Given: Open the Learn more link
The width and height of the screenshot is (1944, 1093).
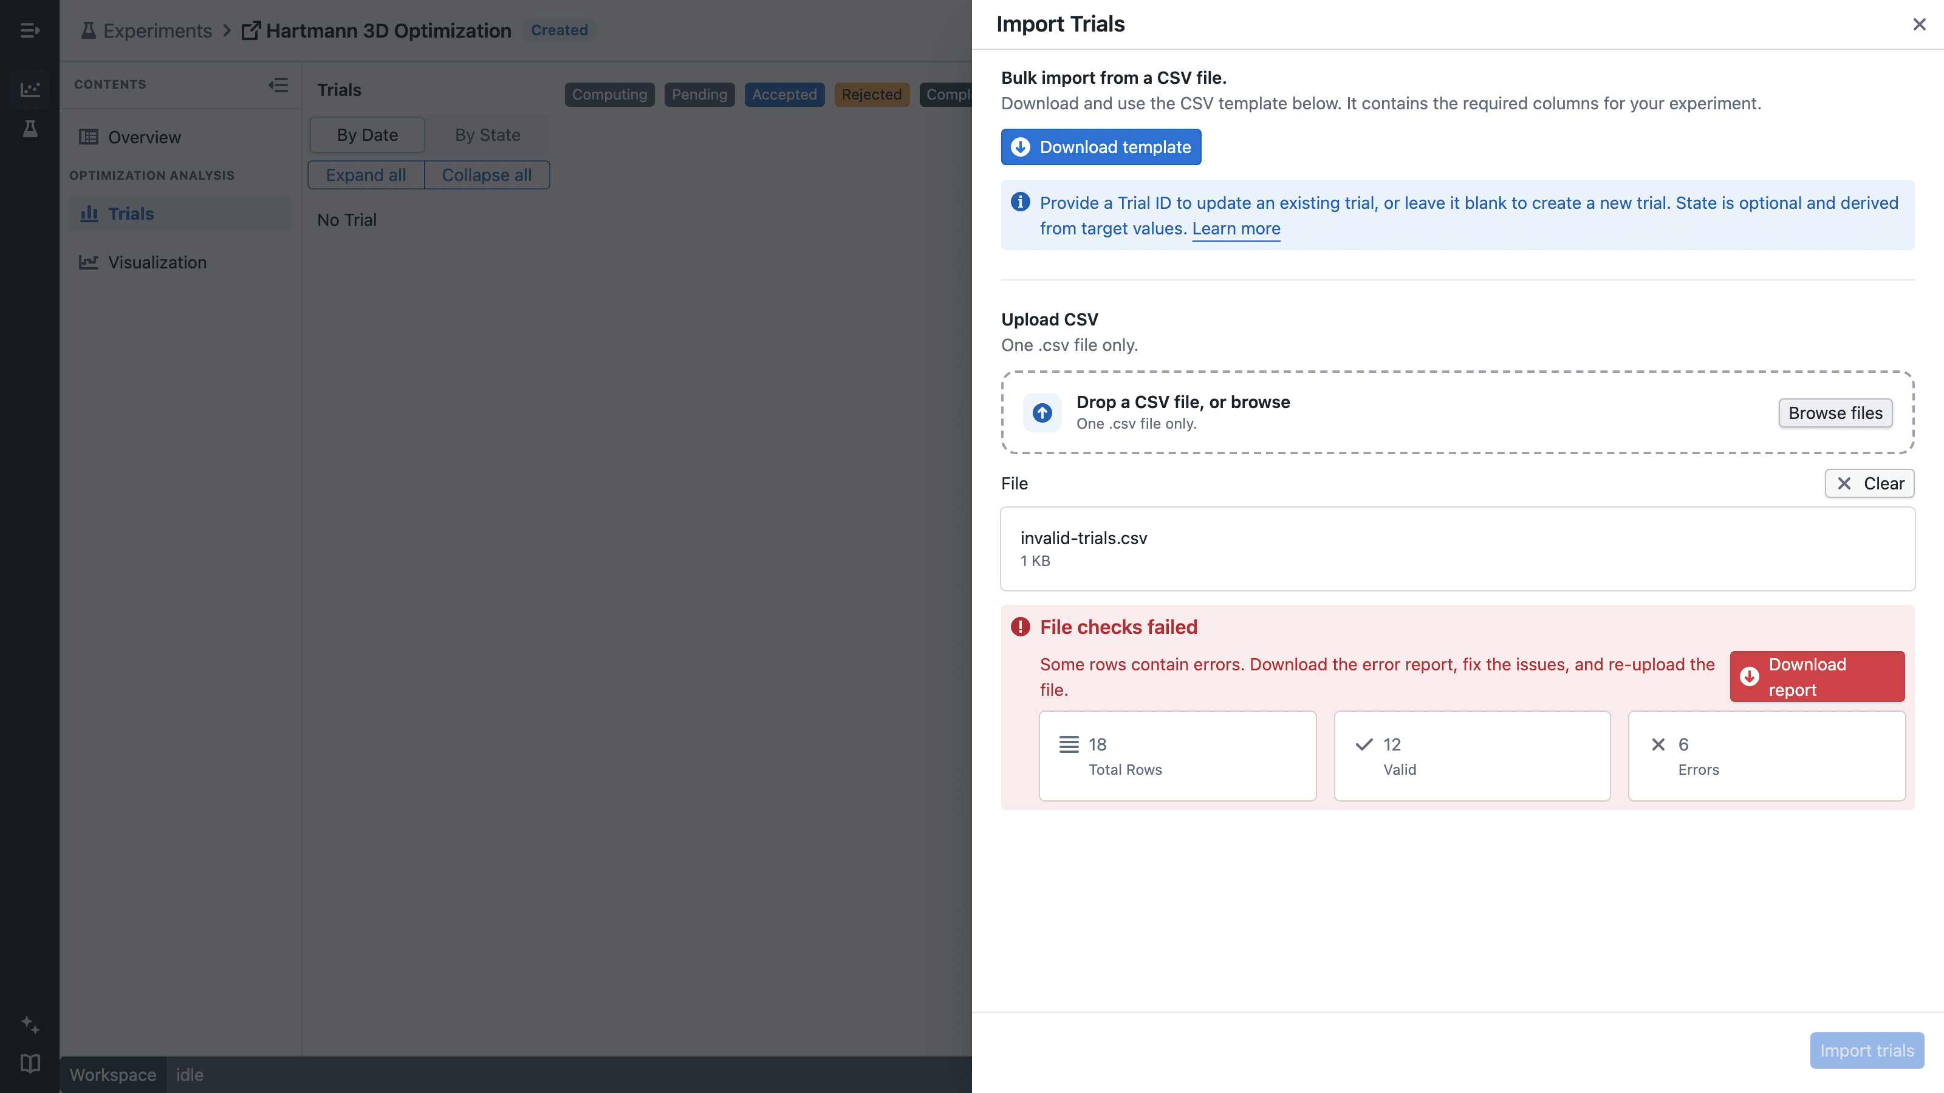Looking at the screenshot, I should point(1236,228).
